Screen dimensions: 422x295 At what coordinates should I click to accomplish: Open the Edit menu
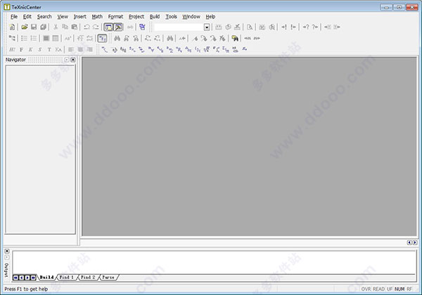click(x=27, y=17)
